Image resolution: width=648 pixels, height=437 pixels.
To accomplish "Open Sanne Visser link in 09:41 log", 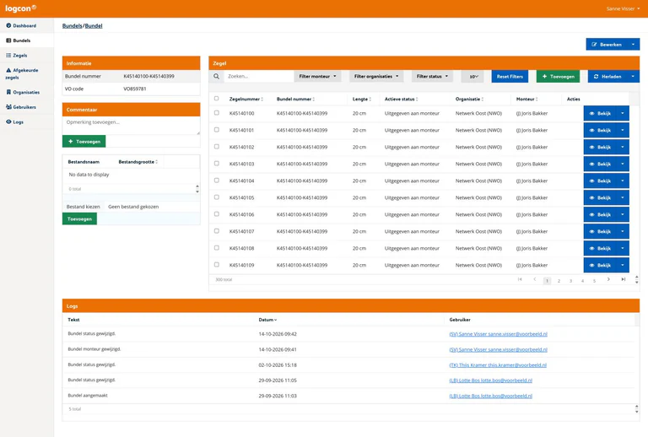I will 499,349.
